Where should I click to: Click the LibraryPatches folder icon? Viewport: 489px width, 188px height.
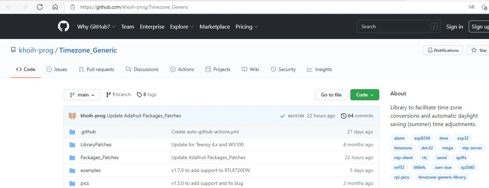click(x=72, y=145)
